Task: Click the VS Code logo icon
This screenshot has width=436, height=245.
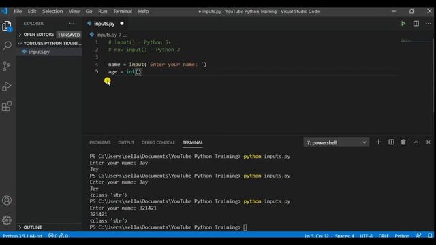Action: (5, 11)
